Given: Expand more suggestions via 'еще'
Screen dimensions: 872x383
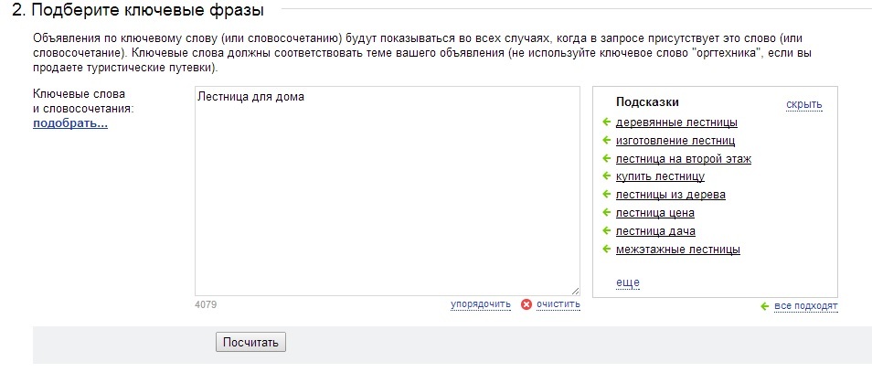Looking at the screenshot, I should (627, 282).
